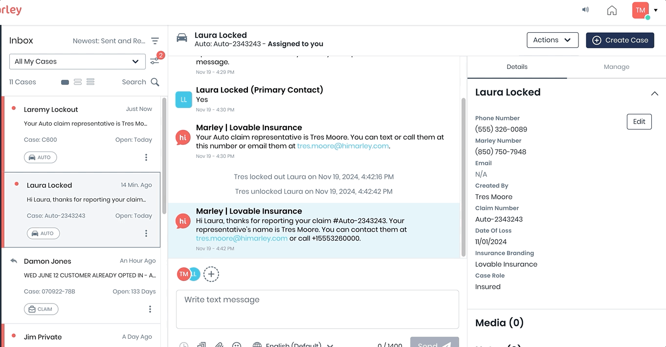The height and width of the screenshot is (347, 666).
Task: Click the Create Case button
Action: (x=620, y=40)
